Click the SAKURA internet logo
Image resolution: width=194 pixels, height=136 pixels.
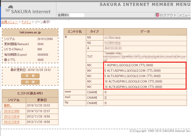tap(28, 10)
